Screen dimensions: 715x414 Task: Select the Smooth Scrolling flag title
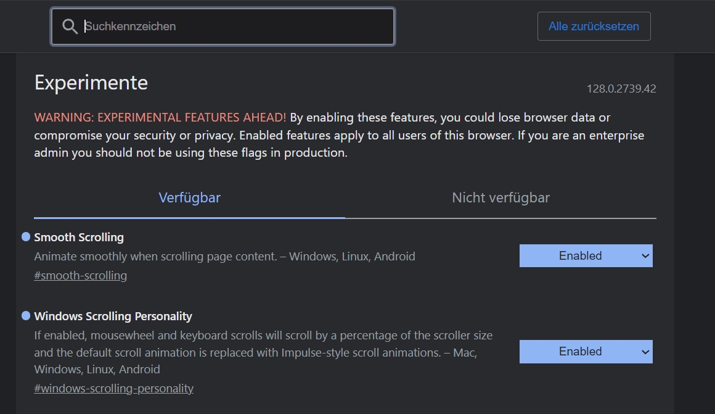79,238
